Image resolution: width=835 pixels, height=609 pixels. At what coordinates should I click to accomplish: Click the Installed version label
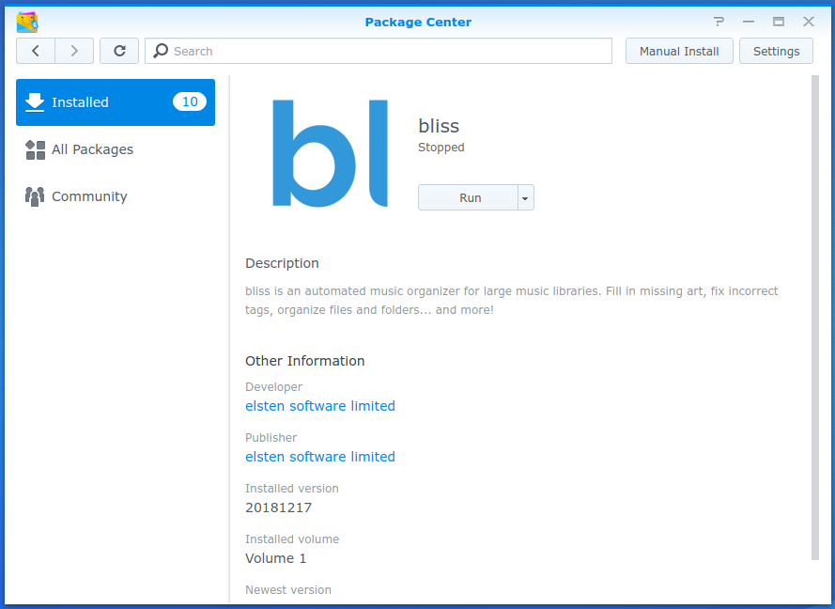tap(292, 489)
